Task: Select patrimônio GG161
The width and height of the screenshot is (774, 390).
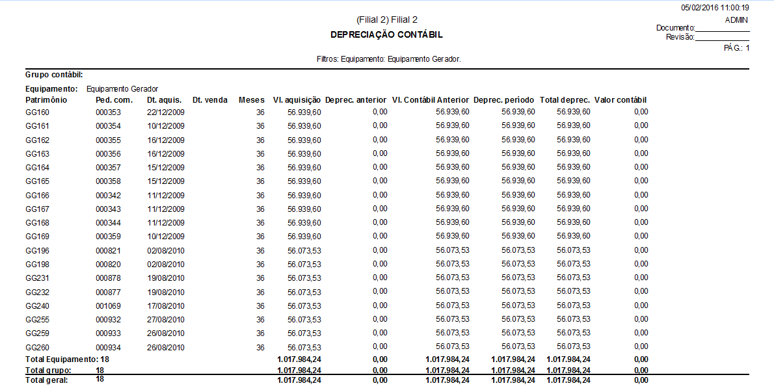Action: tap(37, 126)
